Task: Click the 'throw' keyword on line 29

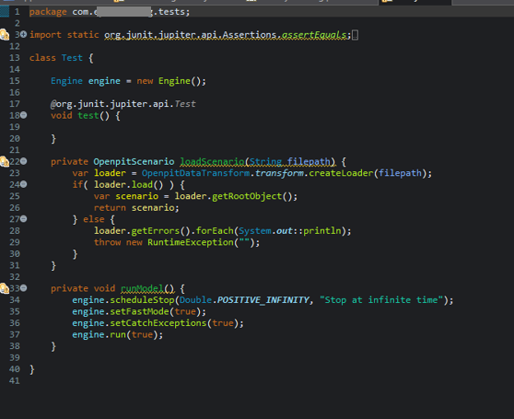Action: [x=107, y=242]
